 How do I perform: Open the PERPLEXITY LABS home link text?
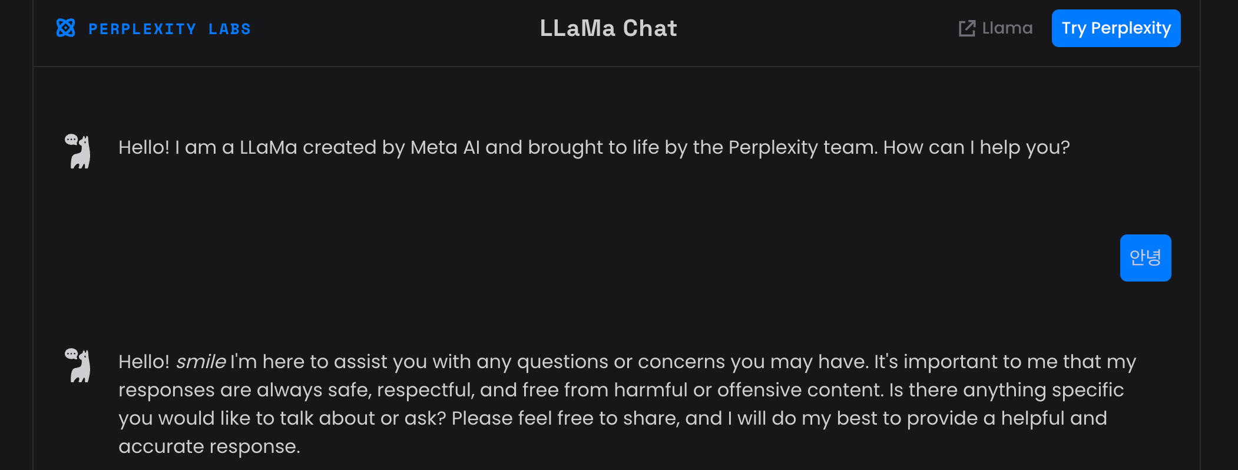tap(169, 29)
